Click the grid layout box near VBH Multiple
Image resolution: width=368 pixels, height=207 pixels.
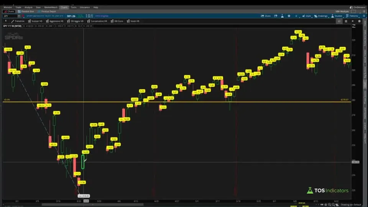tap(354, 11)
